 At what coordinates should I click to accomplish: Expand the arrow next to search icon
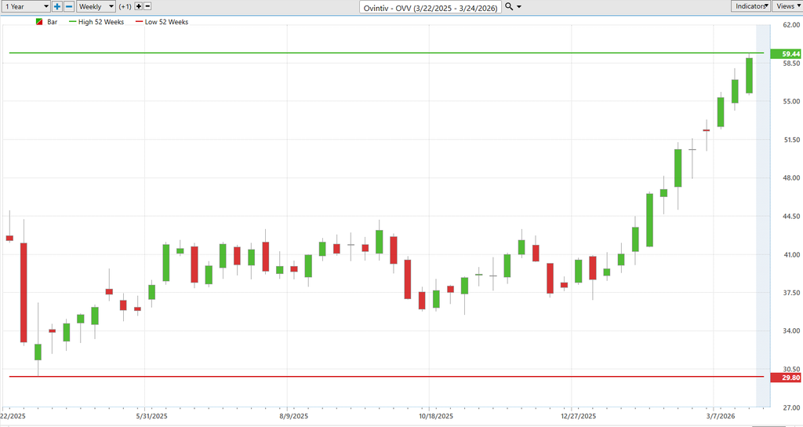[x=519, y=6]
